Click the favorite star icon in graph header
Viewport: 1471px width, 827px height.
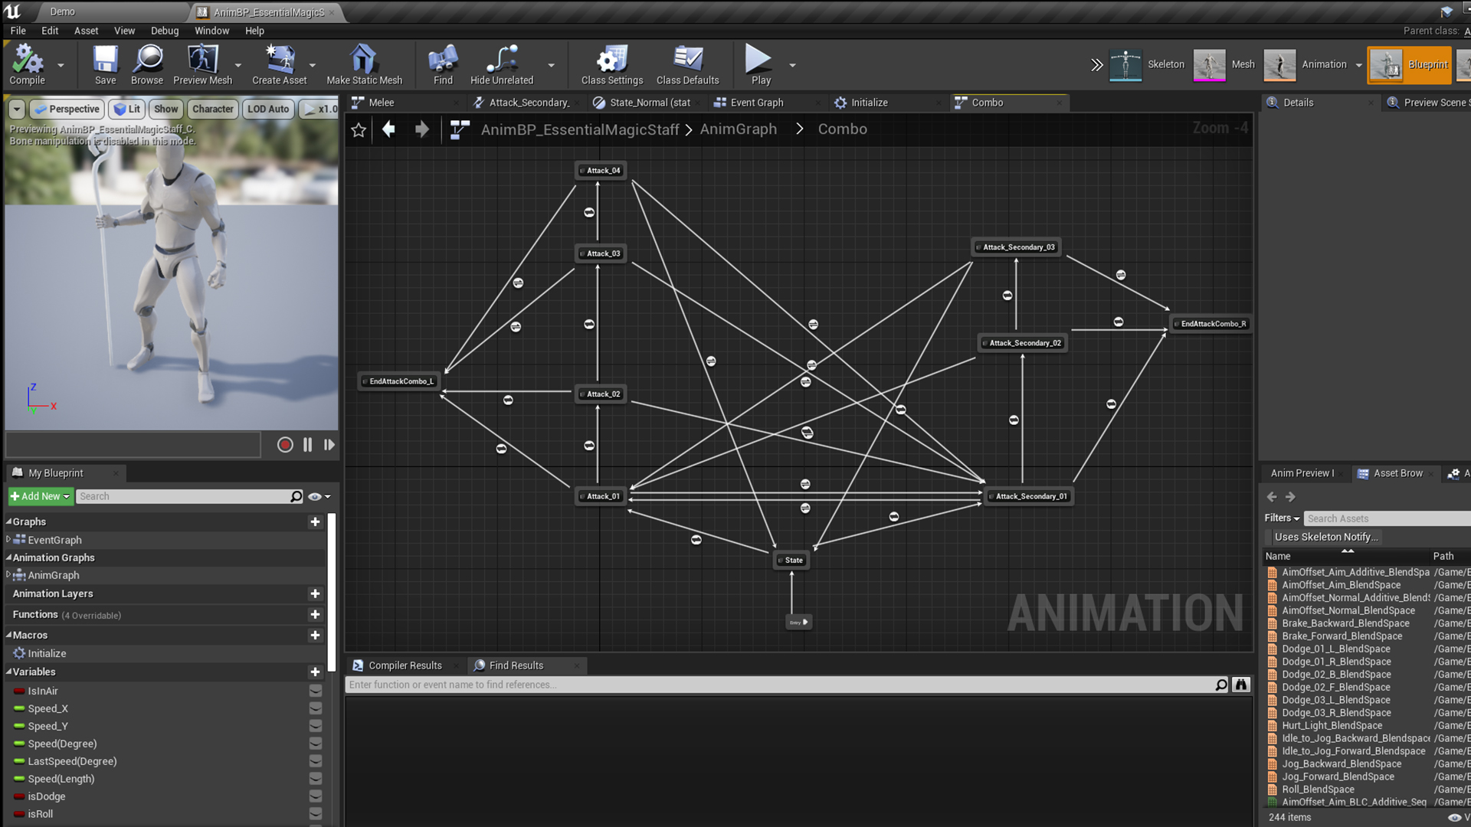point(359,129)
